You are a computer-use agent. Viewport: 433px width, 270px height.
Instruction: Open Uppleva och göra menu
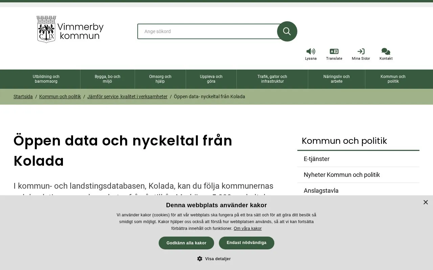coord(211,79)
